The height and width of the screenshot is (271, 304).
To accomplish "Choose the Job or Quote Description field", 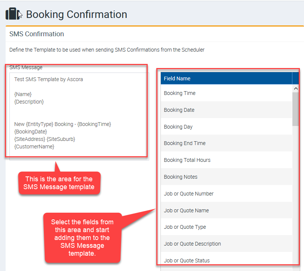I will (x=192, y=244).
